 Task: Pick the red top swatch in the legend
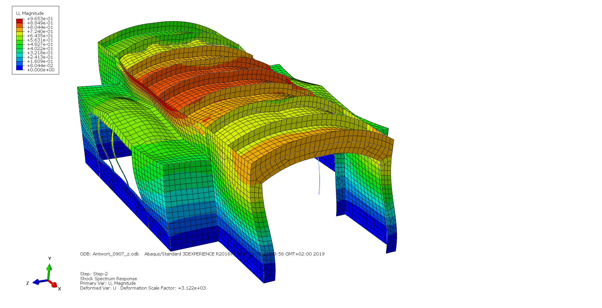pyautogui.click(x=19, y=21)
